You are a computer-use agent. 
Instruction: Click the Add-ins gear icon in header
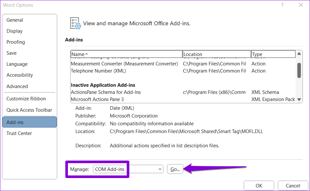click(75, 23)
